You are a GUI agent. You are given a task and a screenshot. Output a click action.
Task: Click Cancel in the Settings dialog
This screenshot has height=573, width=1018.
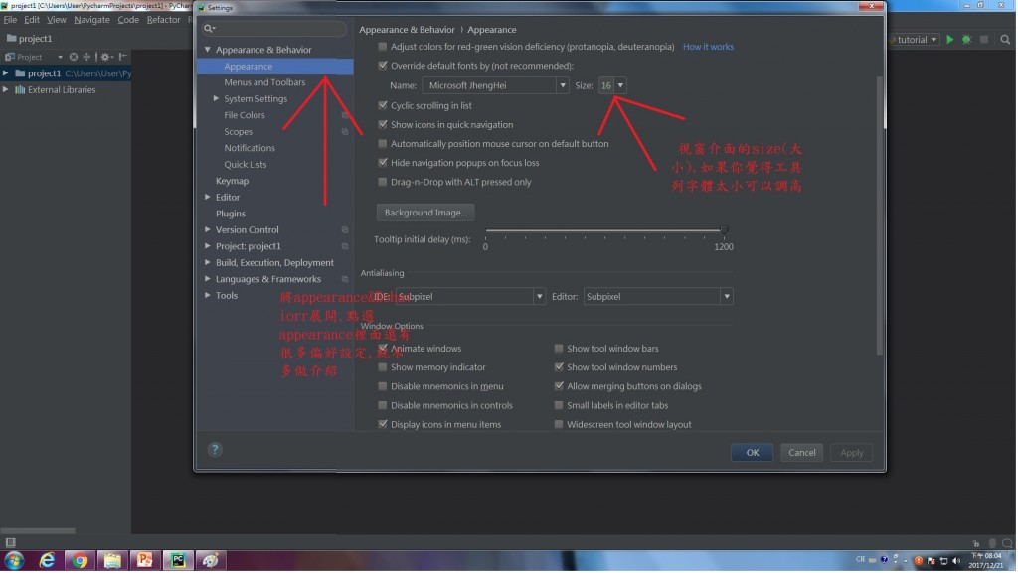(x=802, y=453)
